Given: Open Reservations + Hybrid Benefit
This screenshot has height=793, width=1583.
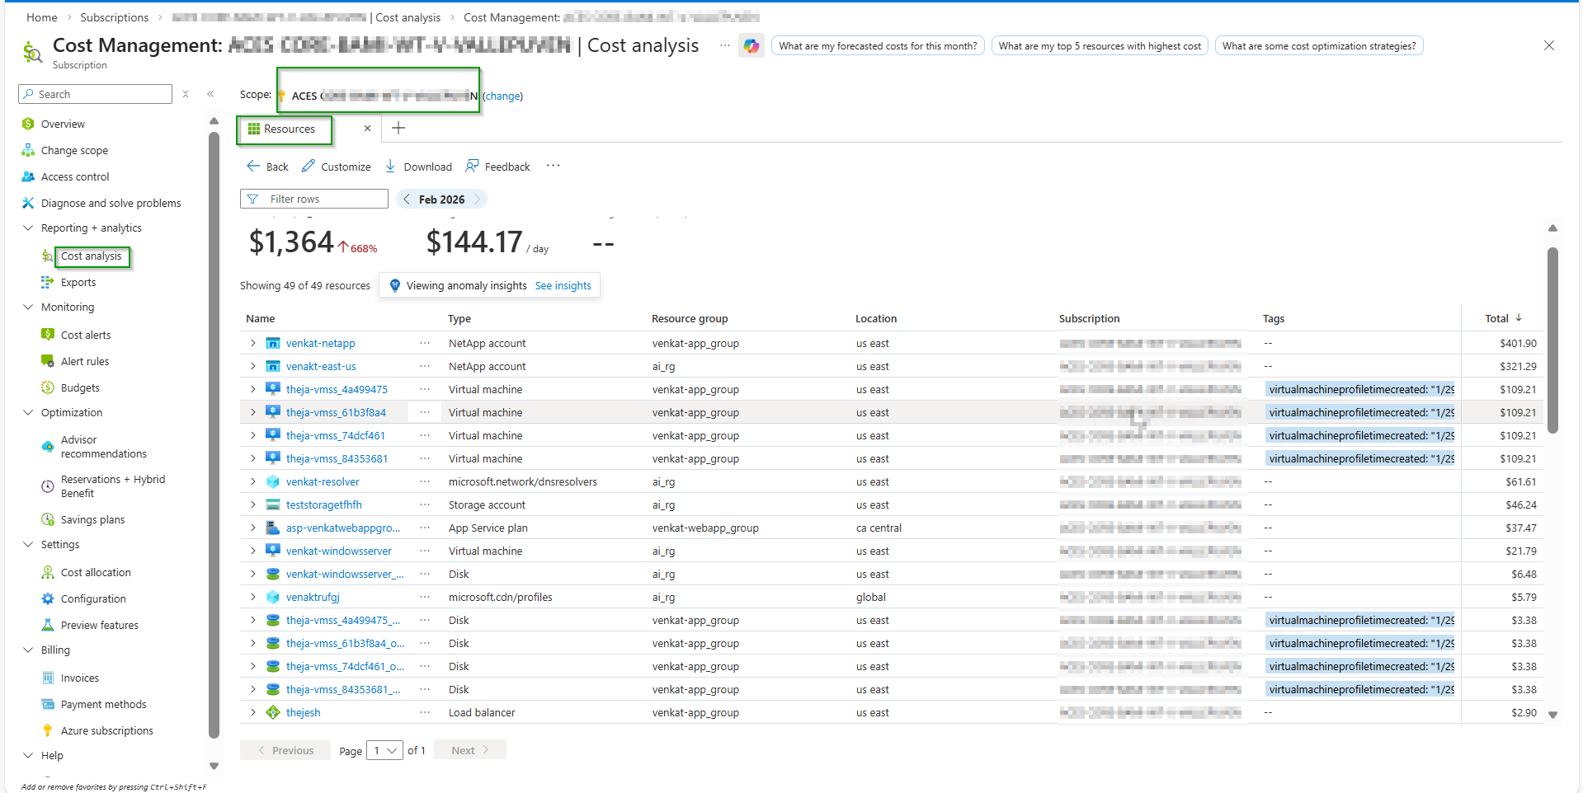Looking at the screenshot, I should (112, 486).
